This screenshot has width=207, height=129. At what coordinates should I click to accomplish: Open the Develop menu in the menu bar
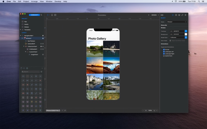pyautogui.click(x=58, y=1)
